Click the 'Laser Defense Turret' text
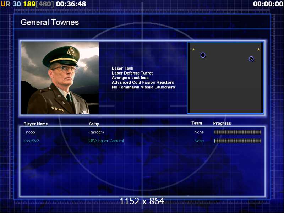The height and width of the screenshot is (213, 284). (x=132, y=73)
